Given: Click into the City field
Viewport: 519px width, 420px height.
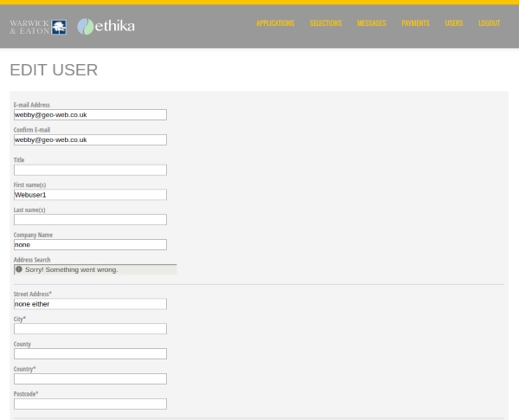Looking at the screenshot, I should coord(90,328).
